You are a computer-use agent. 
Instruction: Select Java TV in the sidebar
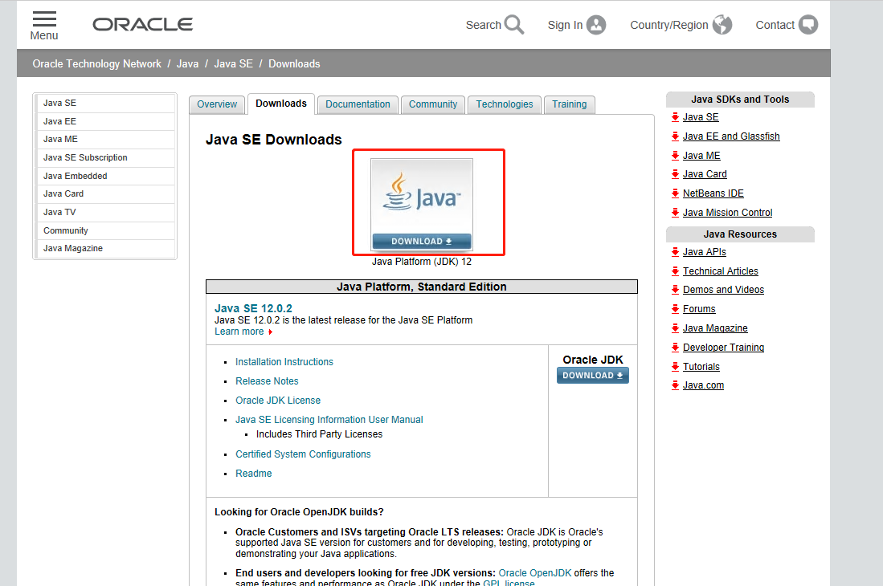[105, 212]
